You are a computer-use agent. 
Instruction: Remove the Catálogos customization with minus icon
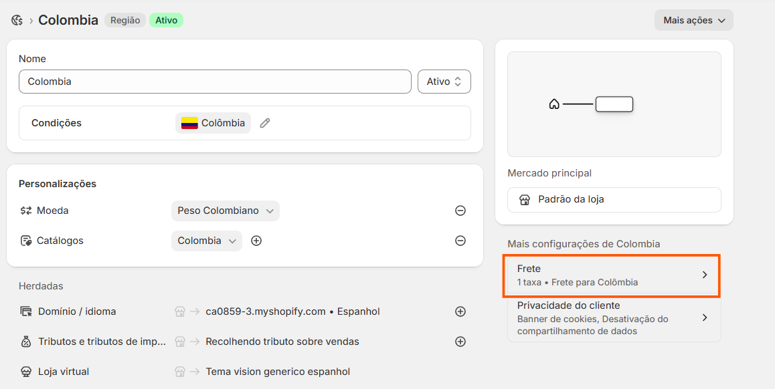(460, 241)
